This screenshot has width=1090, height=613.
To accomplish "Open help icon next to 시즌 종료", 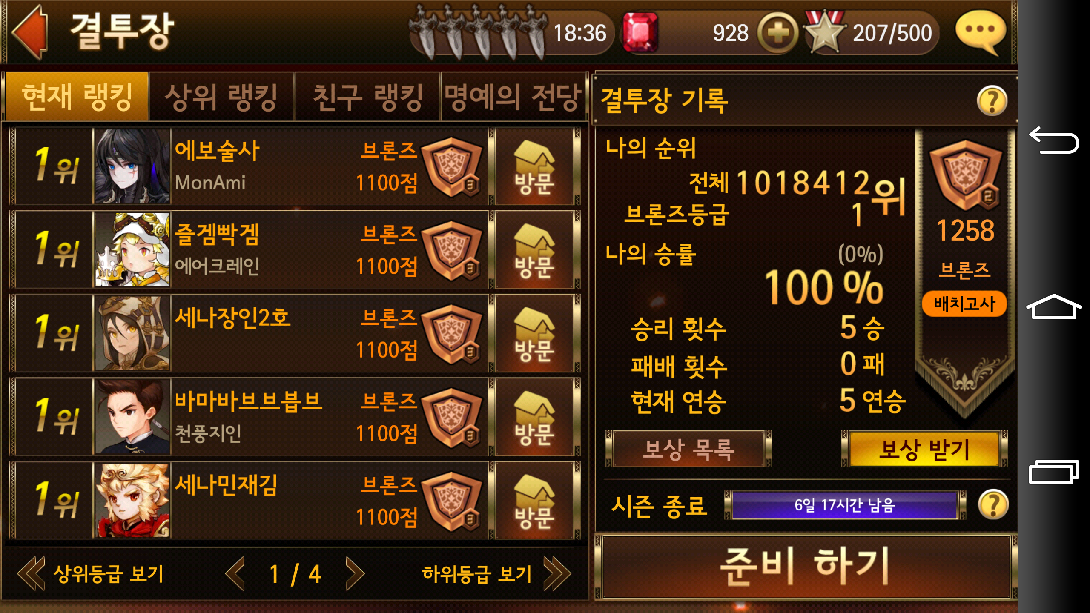I will click(x=993, y=504).
